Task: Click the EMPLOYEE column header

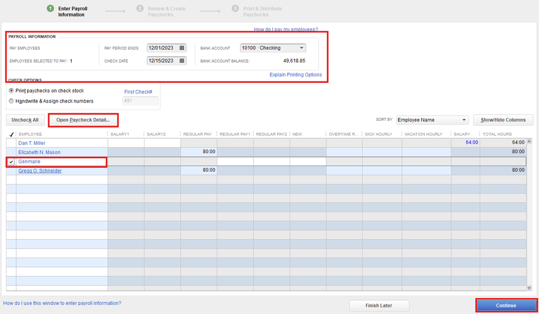Action: pyautogui.click(x=30, y=134)
